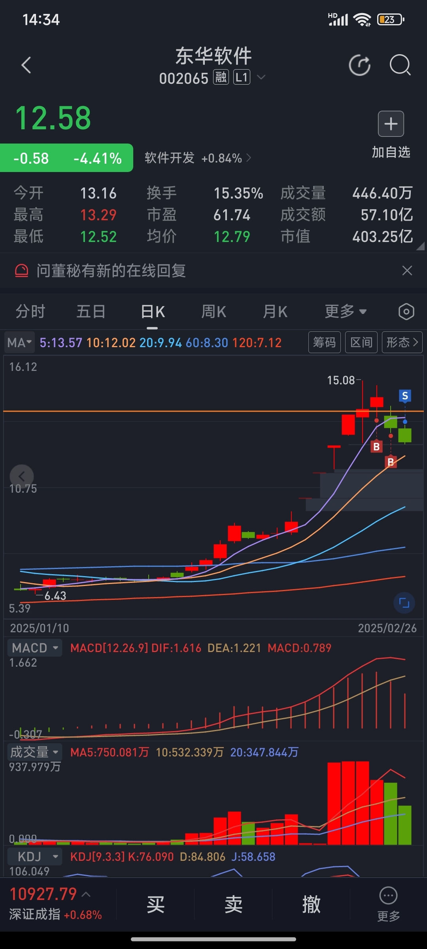Tap the back arrow icon
The height and width of the screenshot is (949, 427).
pyautogui.click(x=26, y=65)
